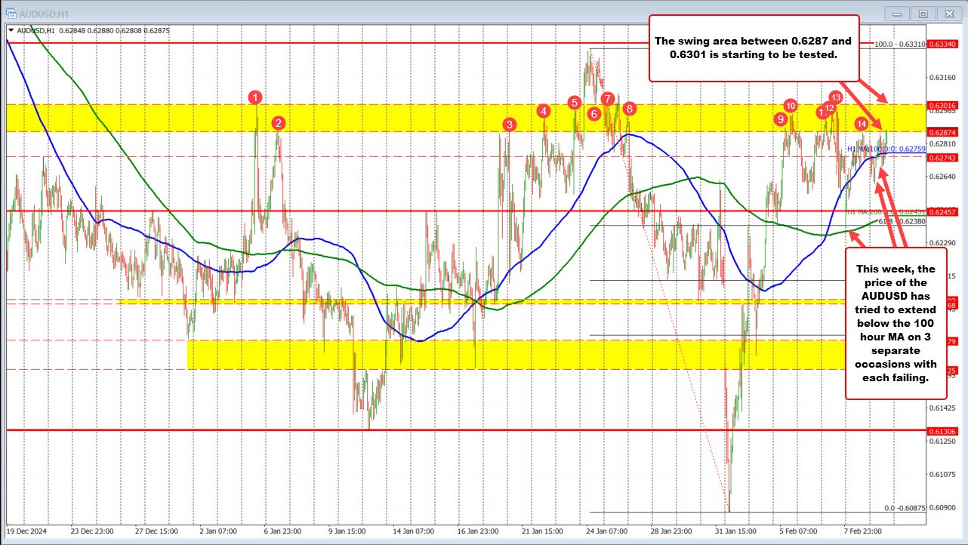
Task: Click the 0.62290 price axis label
Action: (942, 243)
